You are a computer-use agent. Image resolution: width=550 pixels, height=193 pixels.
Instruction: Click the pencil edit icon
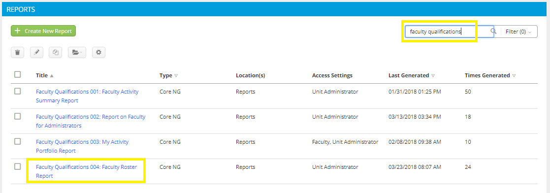point(36,53)
